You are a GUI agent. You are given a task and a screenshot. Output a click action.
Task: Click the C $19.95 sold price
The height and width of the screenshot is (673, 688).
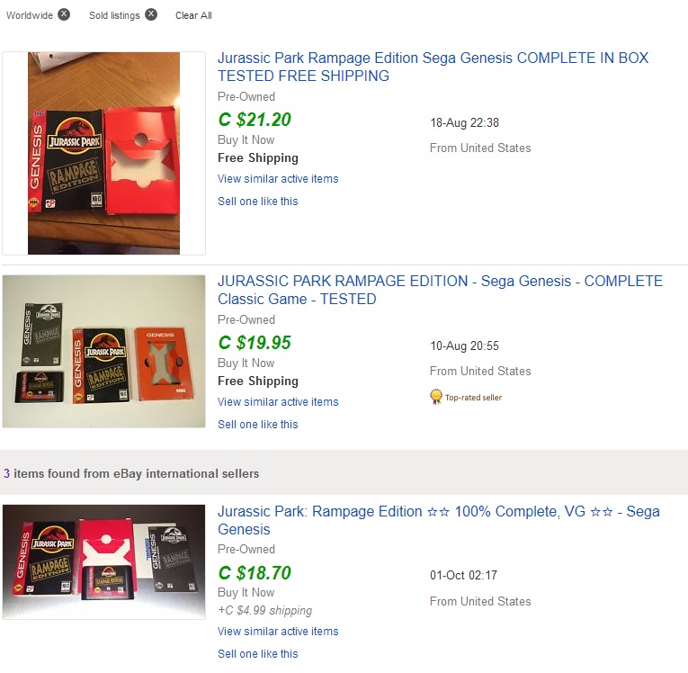255,343
